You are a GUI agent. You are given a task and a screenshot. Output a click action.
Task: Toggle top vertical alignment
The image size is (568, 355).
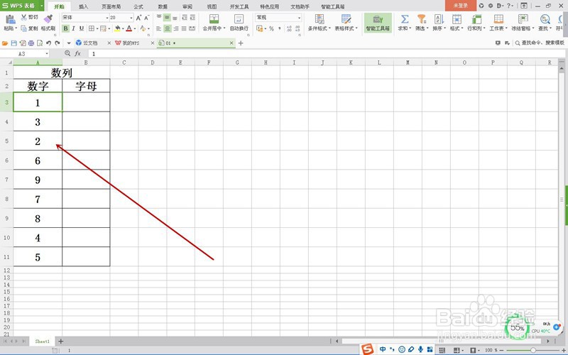(x=159, y=17)
